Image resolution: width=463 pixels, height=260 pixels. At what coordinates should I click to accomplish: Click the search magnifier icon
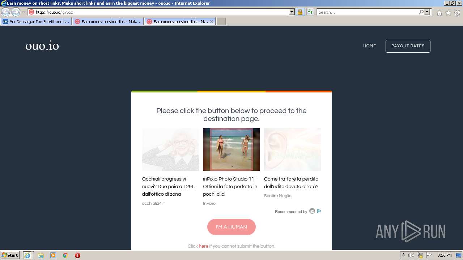pyautogui.click(x=421, y=12)
